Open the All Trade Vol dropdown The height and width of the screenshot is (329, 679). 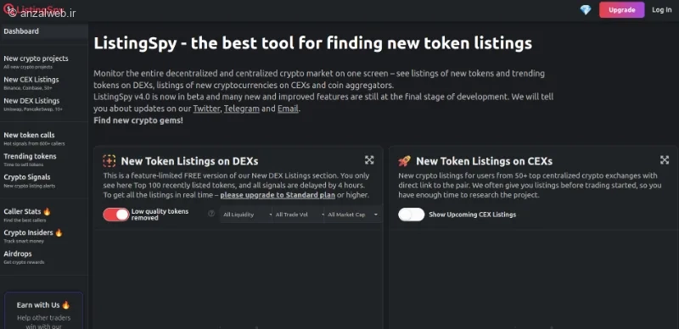tap(299, 215)
